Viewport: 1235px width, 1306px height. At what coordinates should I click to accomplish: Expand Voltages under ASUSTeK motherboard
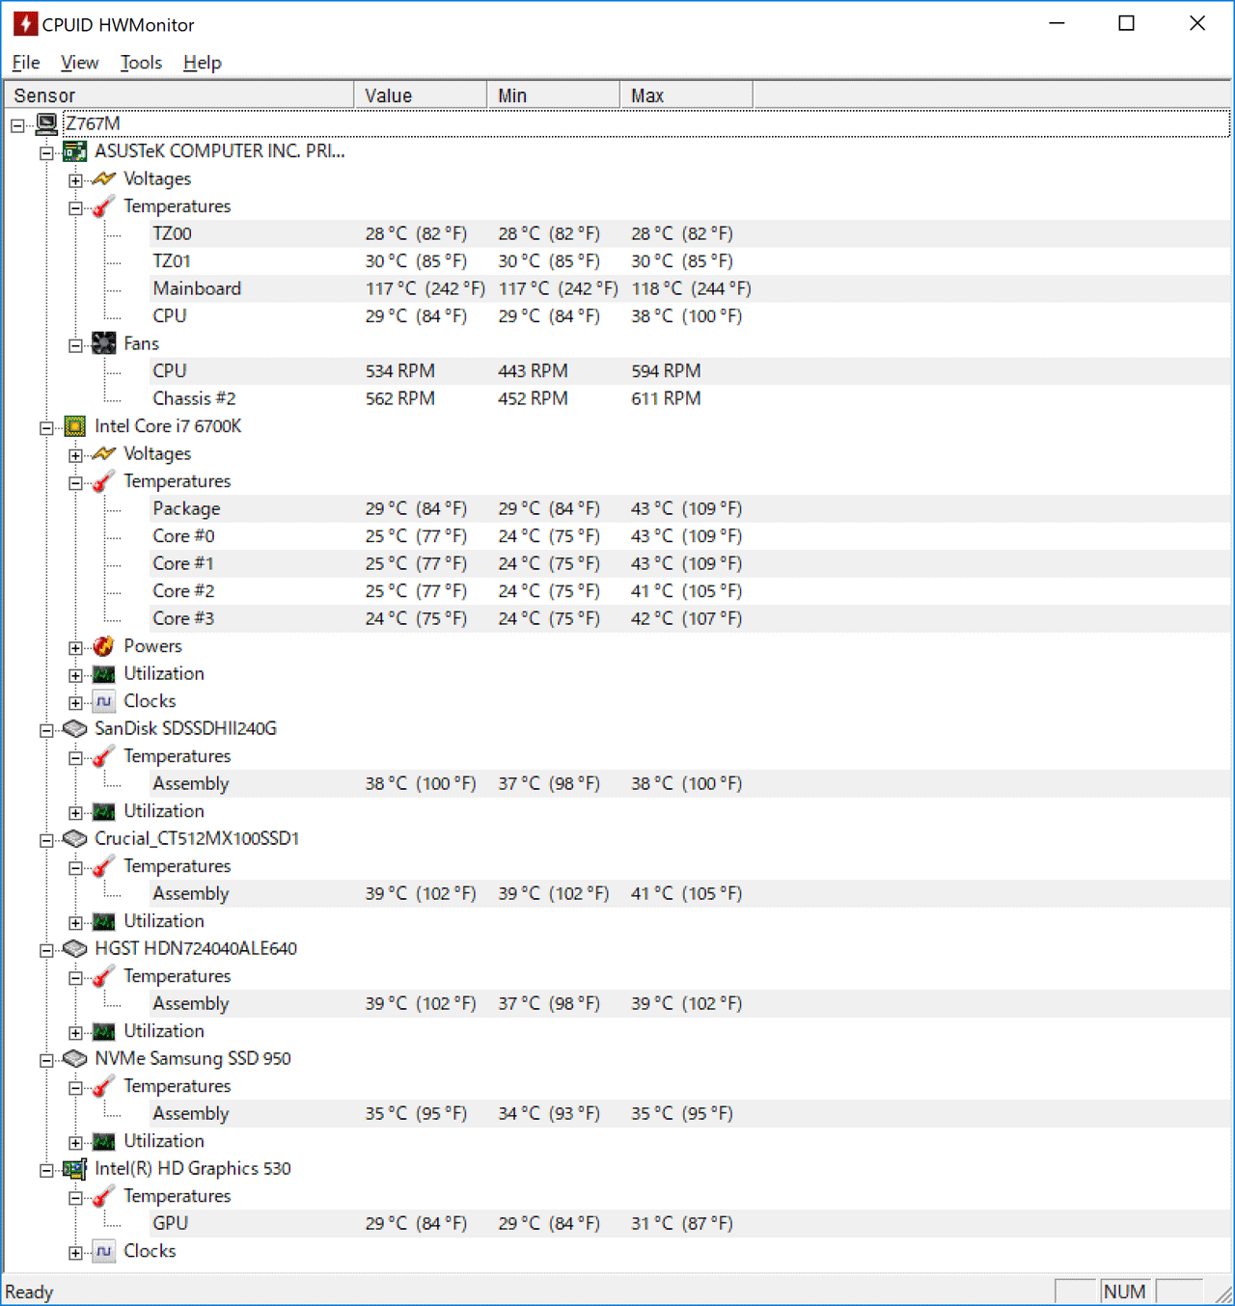[75, 180]
